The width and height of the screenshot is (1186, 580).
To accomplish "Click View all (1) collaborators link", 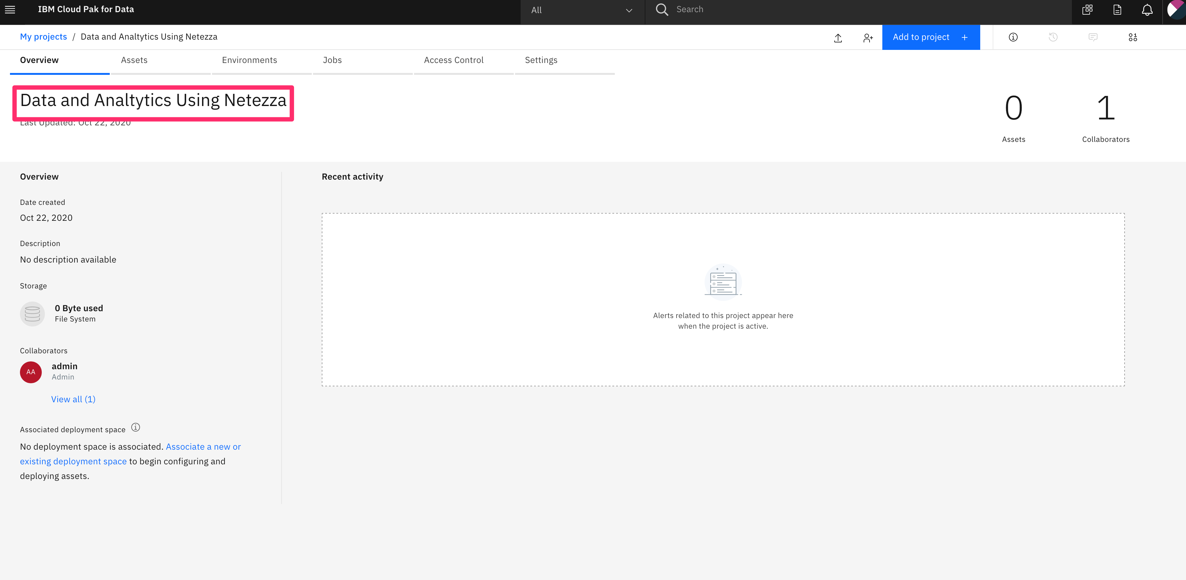I will [73, 399].
